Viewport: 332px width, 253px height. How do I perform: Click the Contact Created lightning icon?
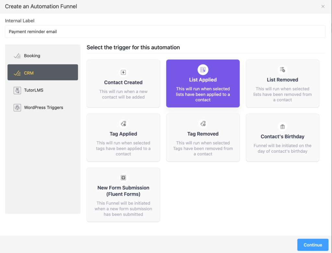point(123,72)
